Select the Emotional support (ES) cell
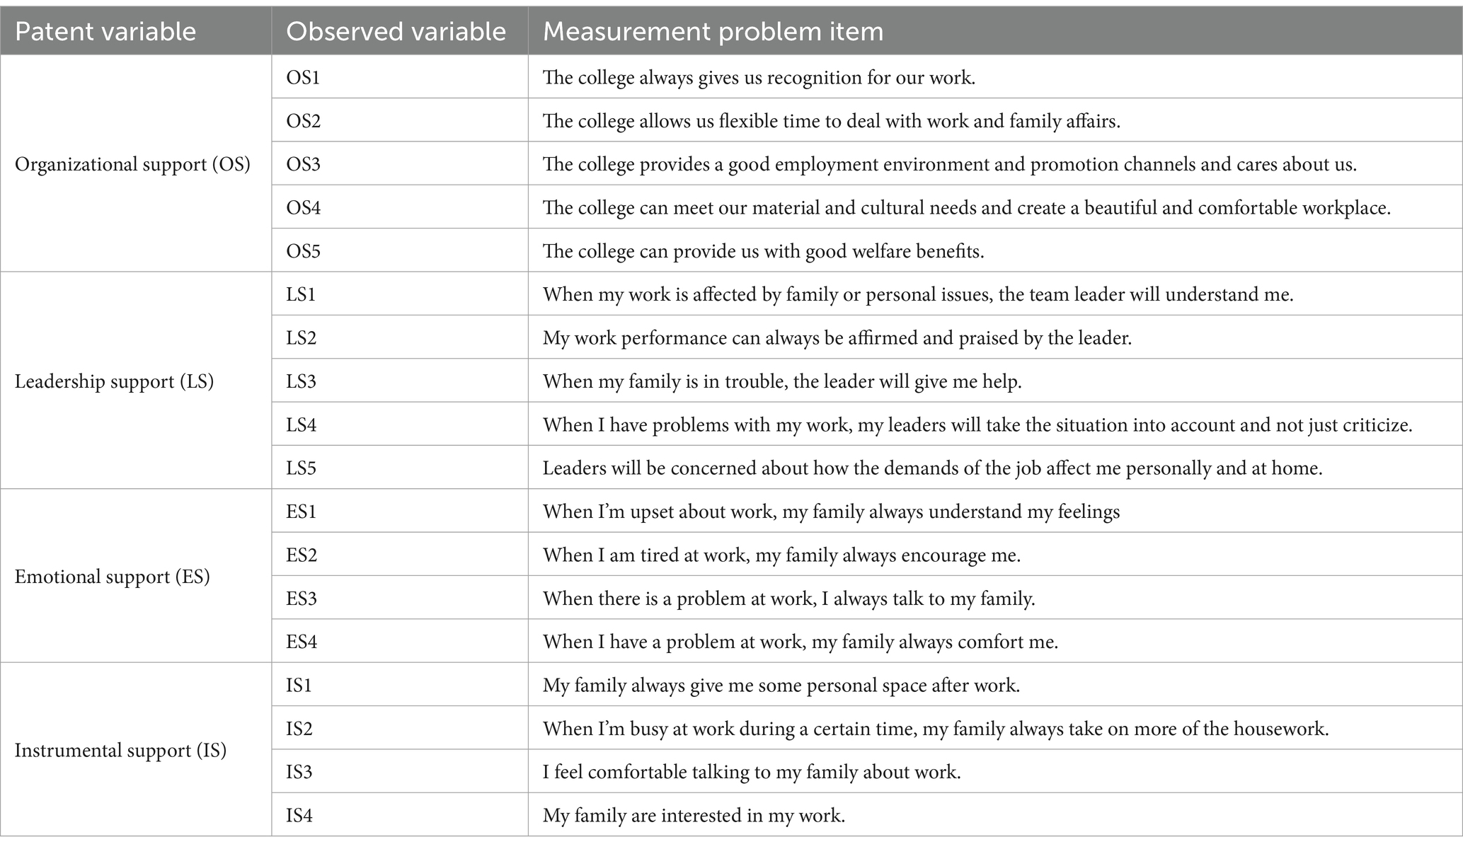 pos(136,576)
